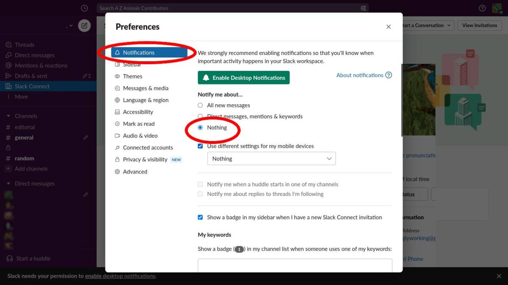Open the Start a Conversation dropdown
The image size is (508, 285).
point(427,25)
